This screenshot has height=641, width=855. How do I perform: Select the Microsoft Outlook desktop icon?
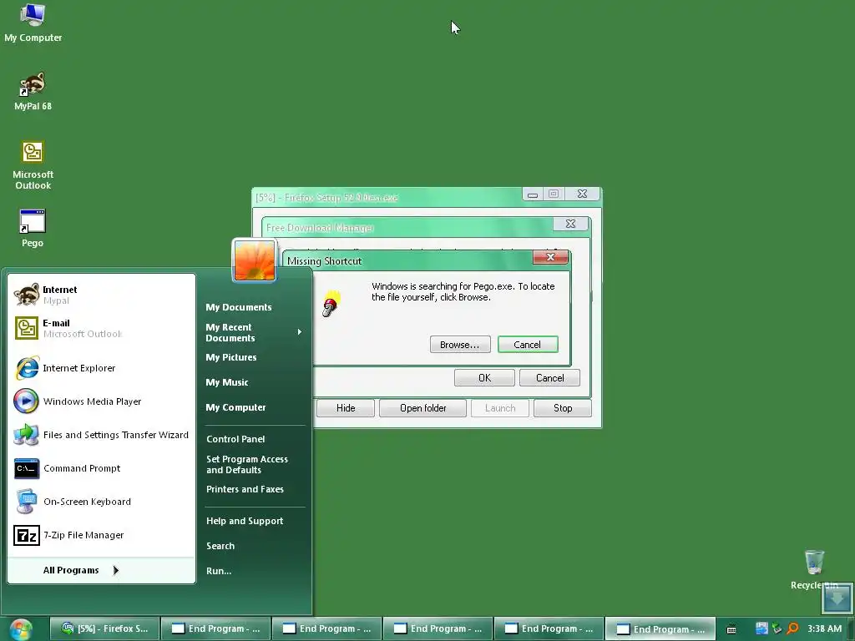pyautogui.click(x=33, y=165)
